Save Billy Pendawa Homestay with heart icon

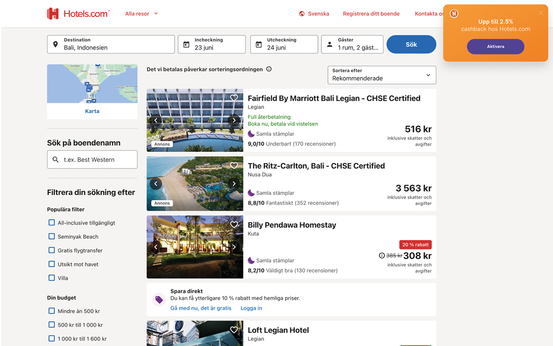point(234,224)
